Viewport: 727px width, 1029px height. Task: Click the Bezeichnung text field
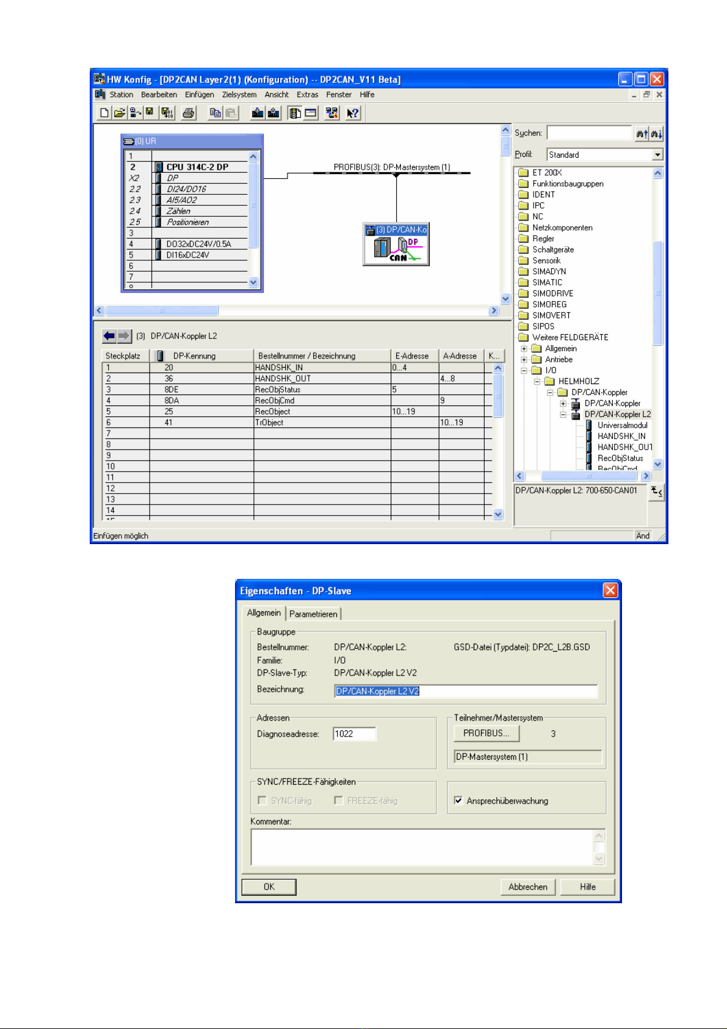[466, 691]
